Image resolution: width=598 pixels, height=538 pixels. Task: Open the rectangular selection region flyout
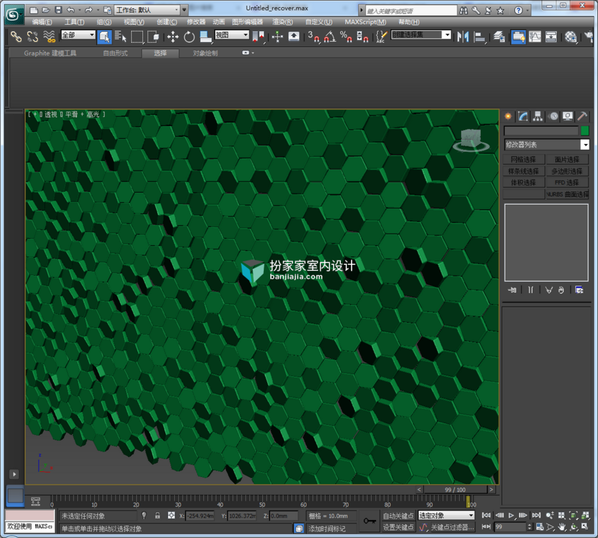137,37
